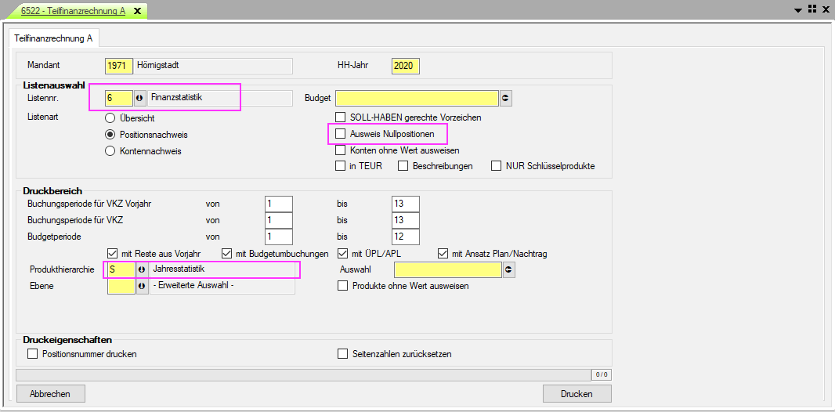Enable the Ausweis Nullpositionen checkbox
Viewport: 835px width, 412px height.
340,134
